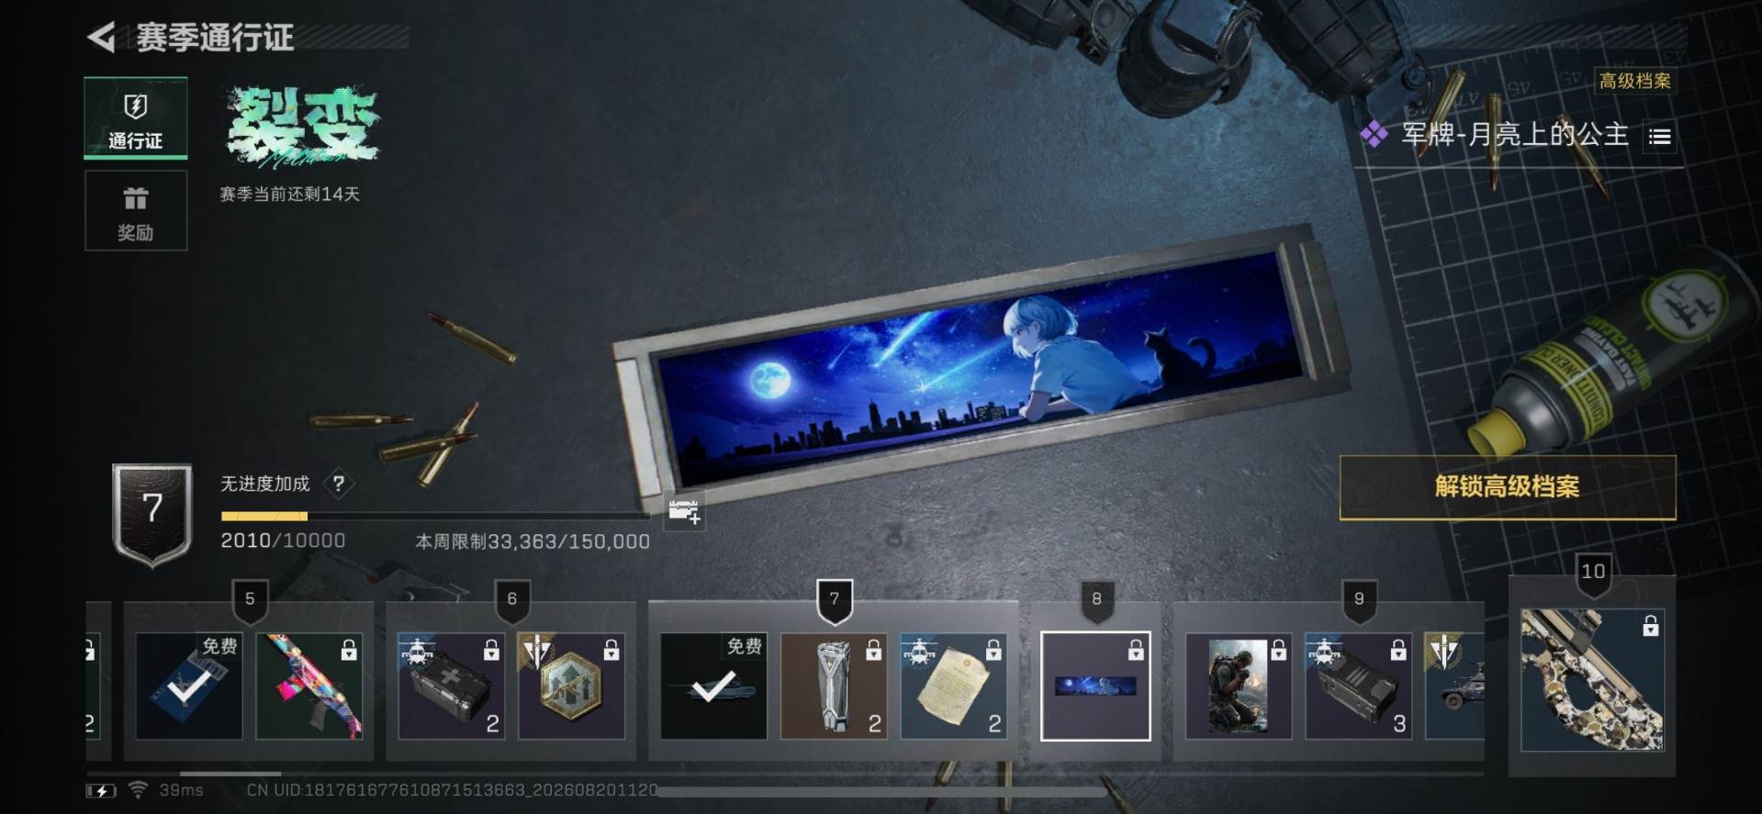1762x814 pixels.
Task: Click the level 8 marker
Action: coord(1096,600)
